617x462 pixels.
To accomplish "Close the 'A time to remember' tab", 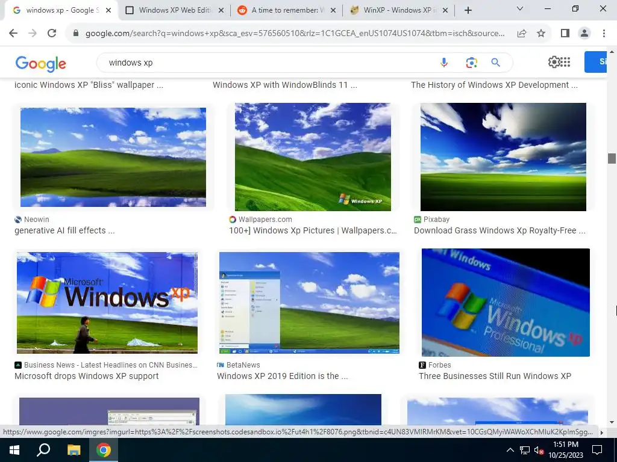I will (x=333, y=11).
